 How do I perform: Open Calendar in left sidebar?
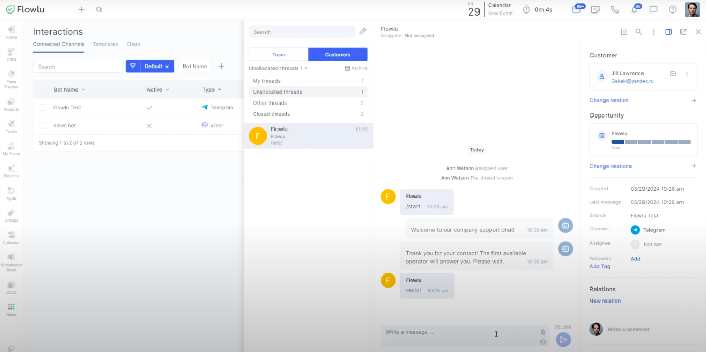11,238
